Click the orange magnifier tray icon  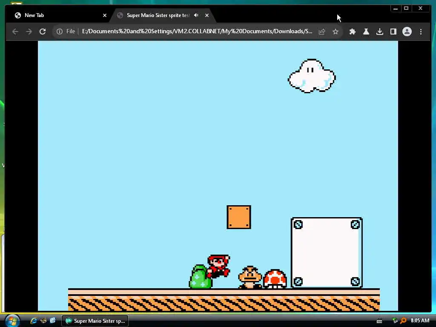[x=403, y=321]
